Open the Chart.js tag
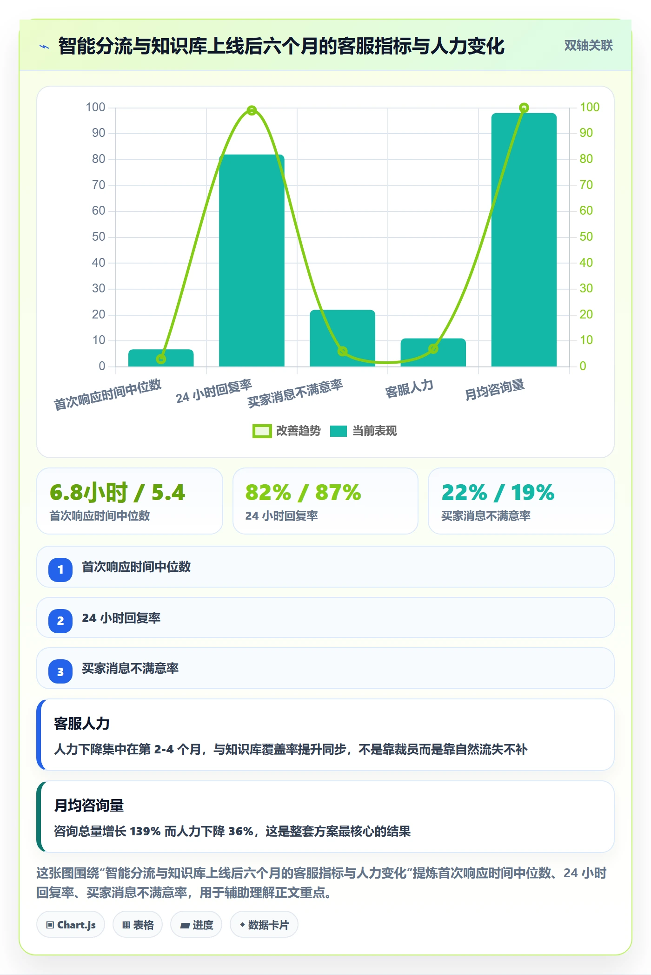This screenshot has height=975, width=651. pos(71,925)
